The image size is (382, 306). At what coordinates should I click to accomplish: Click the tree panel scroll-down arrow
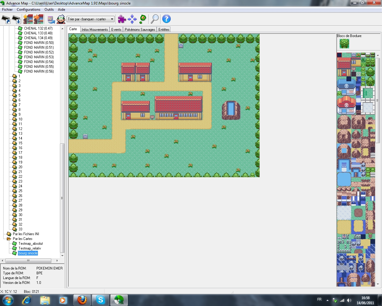[62, 255]
